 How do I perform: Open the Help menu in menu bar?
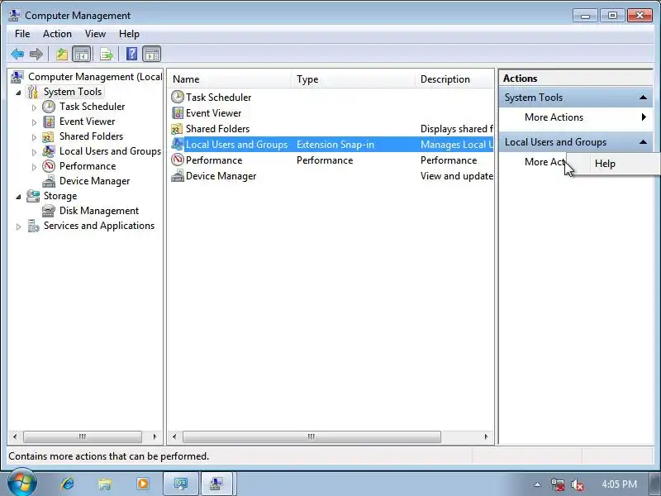pos(129,34)
